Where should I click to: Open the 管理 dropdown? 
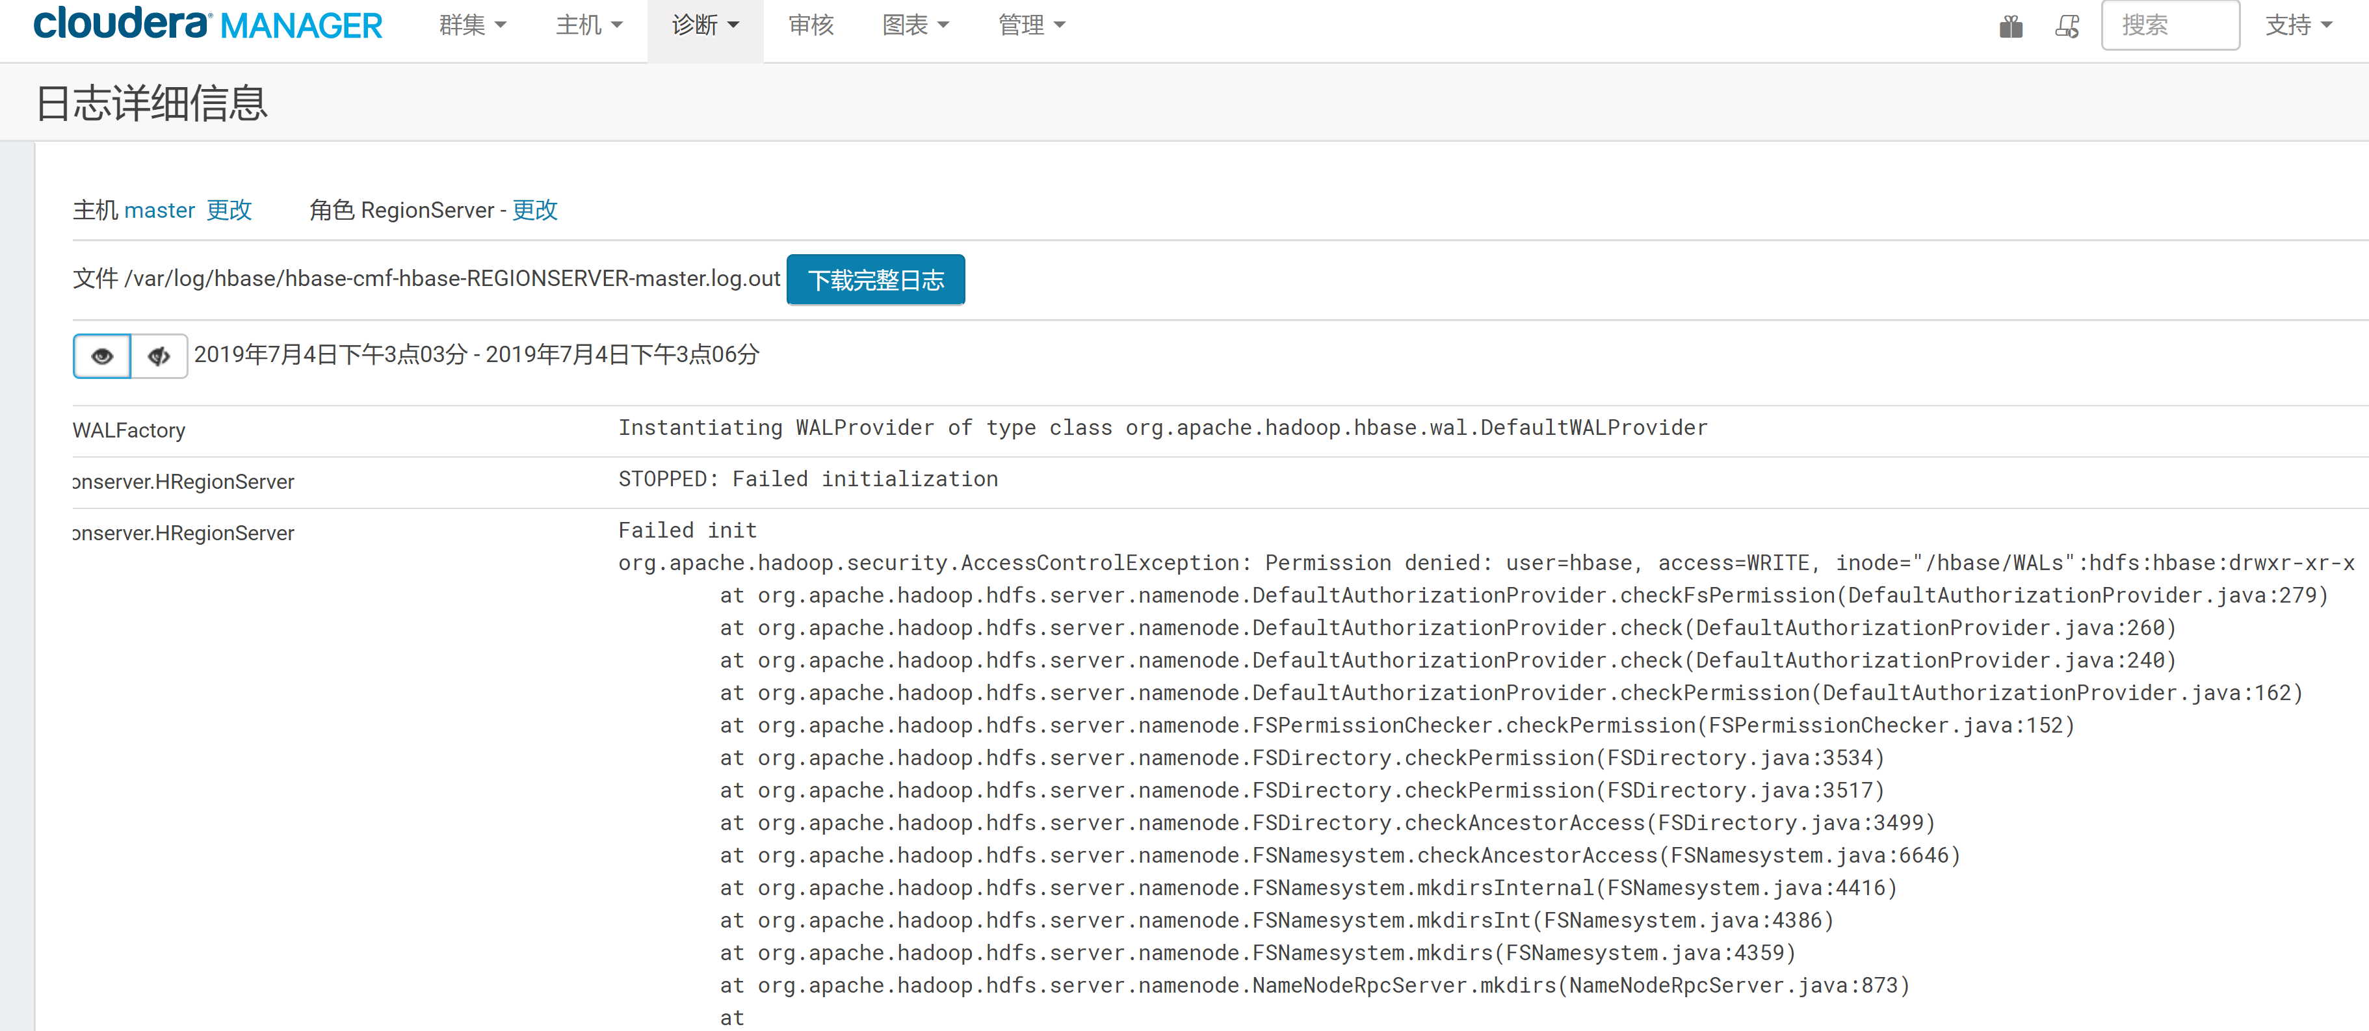coord(1030,25)
